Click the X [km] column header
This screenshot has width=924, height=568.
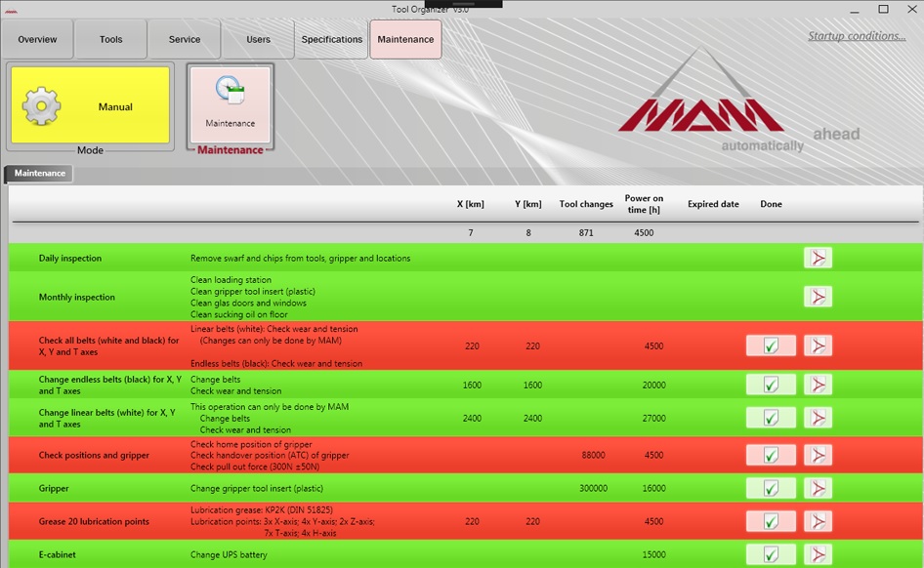470,204
